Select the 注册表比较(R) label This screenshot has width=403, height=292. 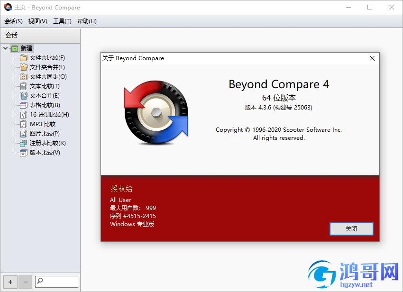click(x=48, y=143)
